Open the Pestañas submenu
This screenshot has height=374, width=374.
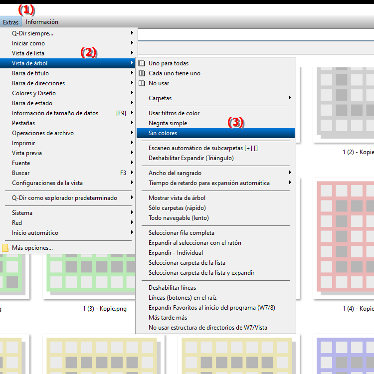(x=68, y=123)
